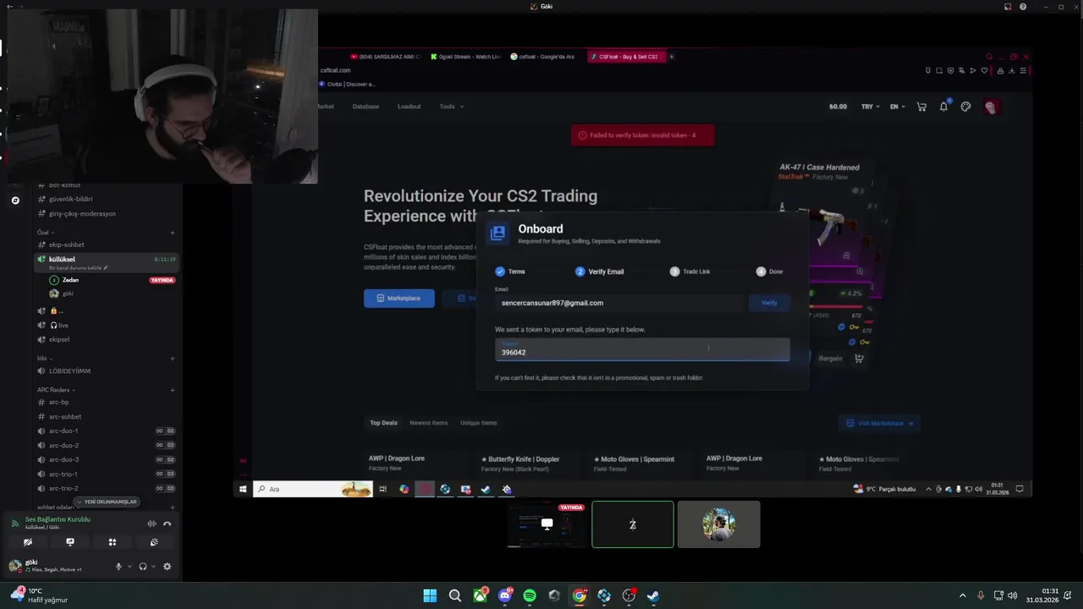Viewport: 1083px width, 609px height.
Task: Add channel to ARC Raiders category
Action: (173, 390)
